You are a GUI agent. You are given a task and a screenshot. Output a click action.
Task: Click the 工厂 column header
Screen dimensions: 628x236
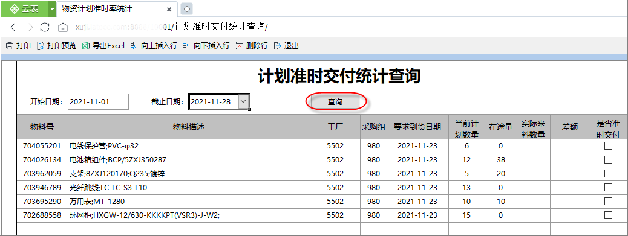click(335, 127)
